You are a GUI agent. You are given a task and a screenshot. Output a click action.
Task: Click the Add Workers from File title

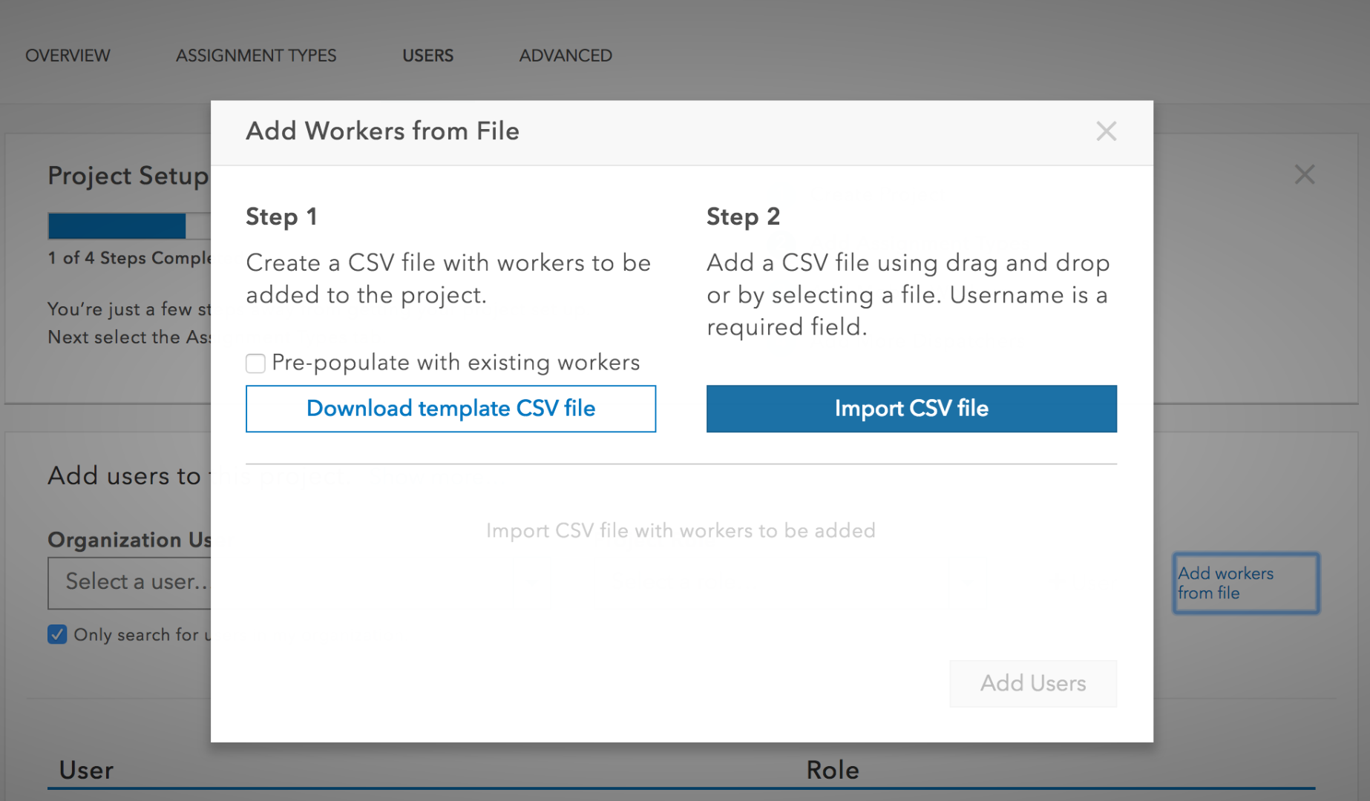click(382, 131)
